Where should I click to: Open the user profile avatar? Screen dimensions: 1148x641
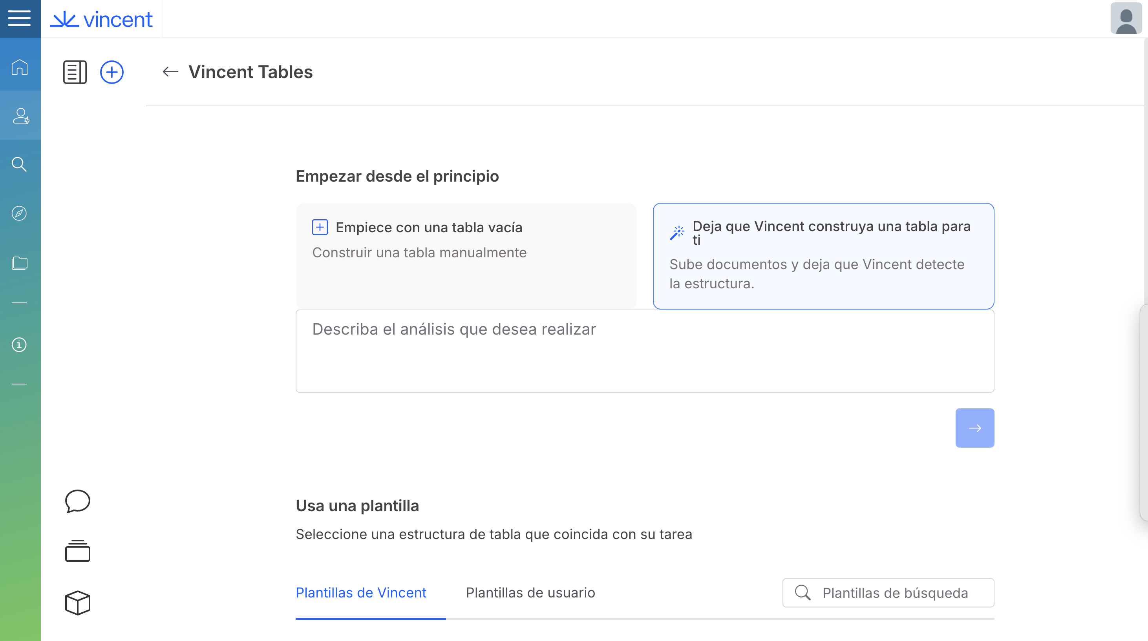pyautogui.click(x=1126, y=18)
